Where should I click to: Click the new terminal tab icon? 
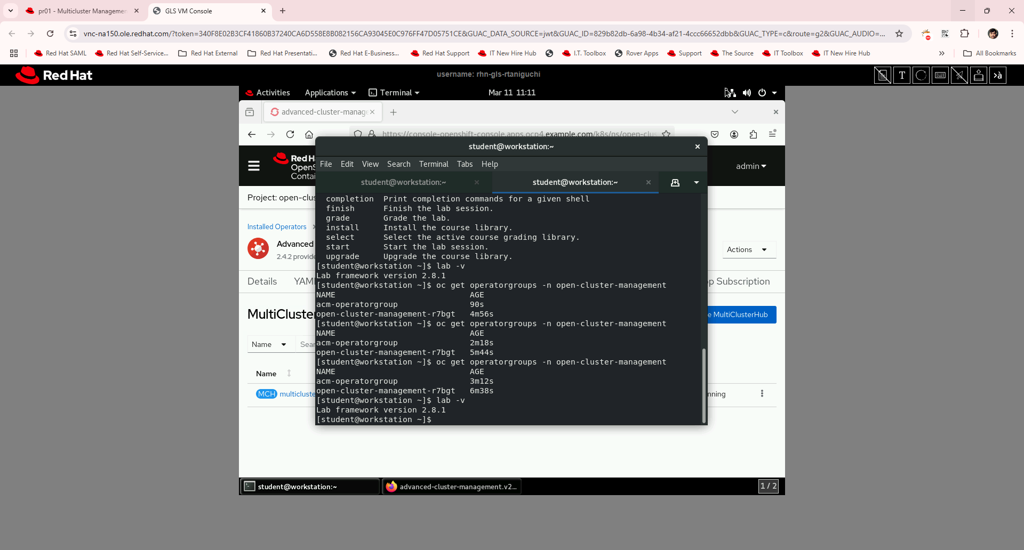[x=675, y=182]
